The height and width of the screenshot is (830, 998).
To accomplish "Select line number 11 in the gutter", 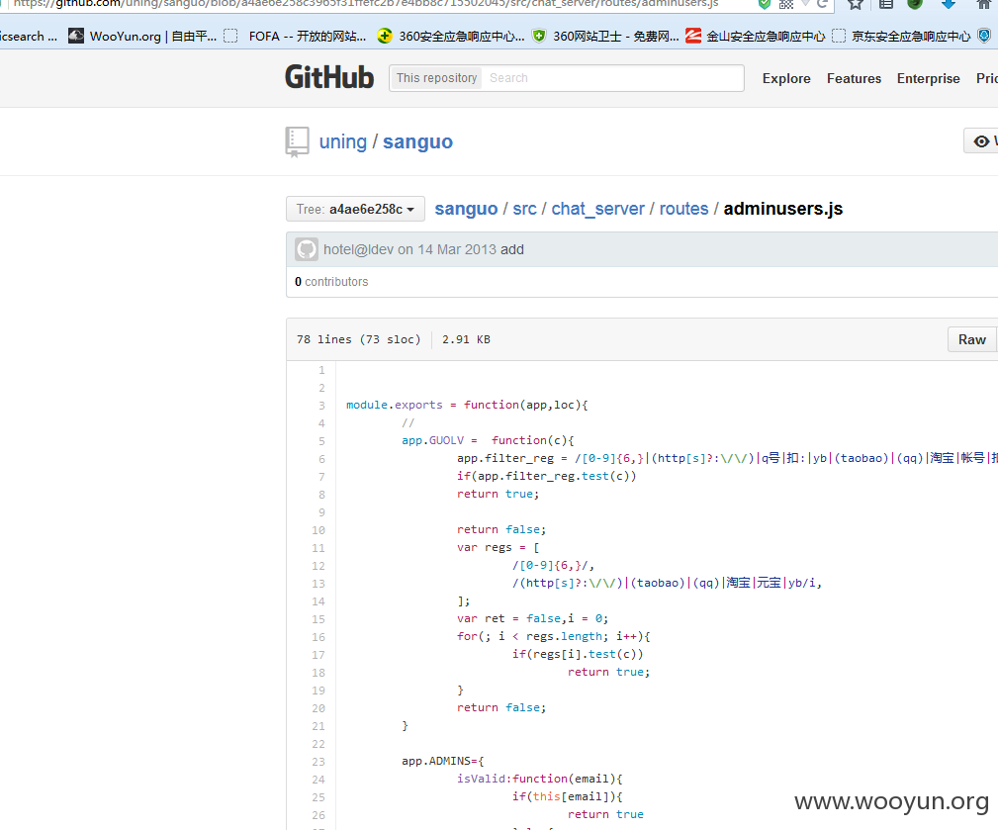I will click(x=318, y=548).
